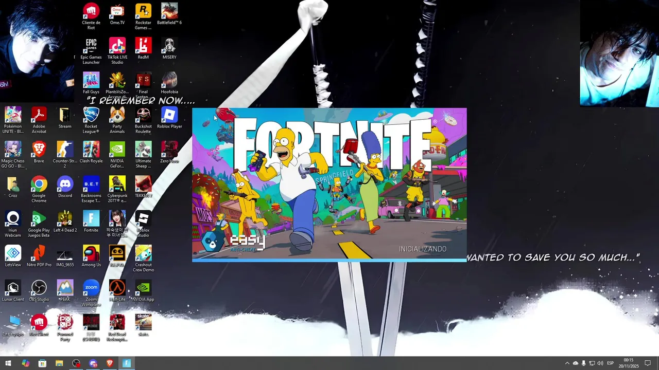Click the Brave browser desktop icon
The height and width of the screenshot is (370, 659).
pyautogui.click(x=39, y=152)
